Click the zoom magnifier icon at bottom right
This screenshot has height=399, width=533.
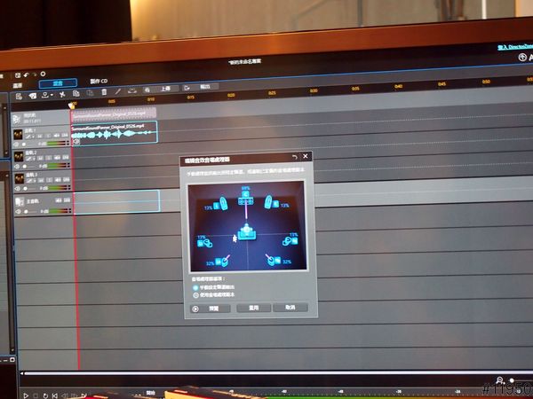[499, 380]
